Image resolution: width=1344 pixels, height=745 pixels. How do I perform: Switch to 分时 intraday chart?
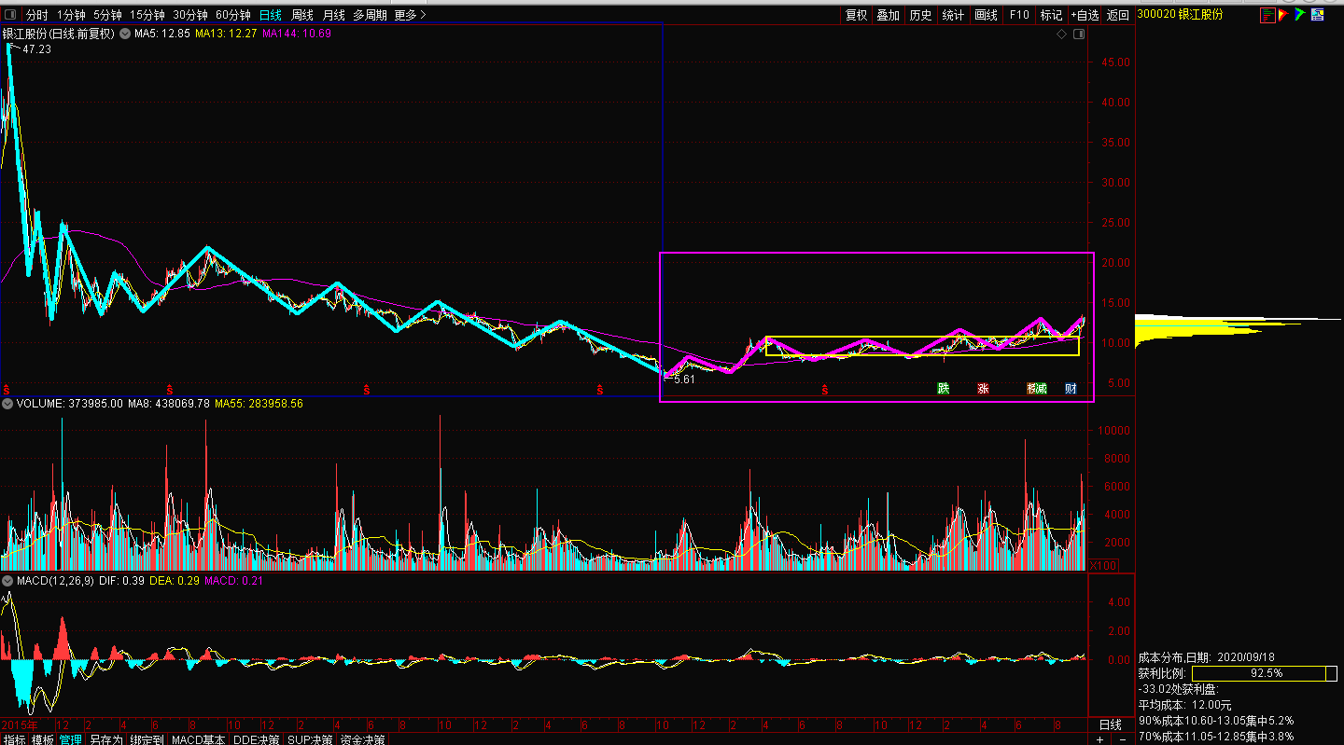(36, 15)
